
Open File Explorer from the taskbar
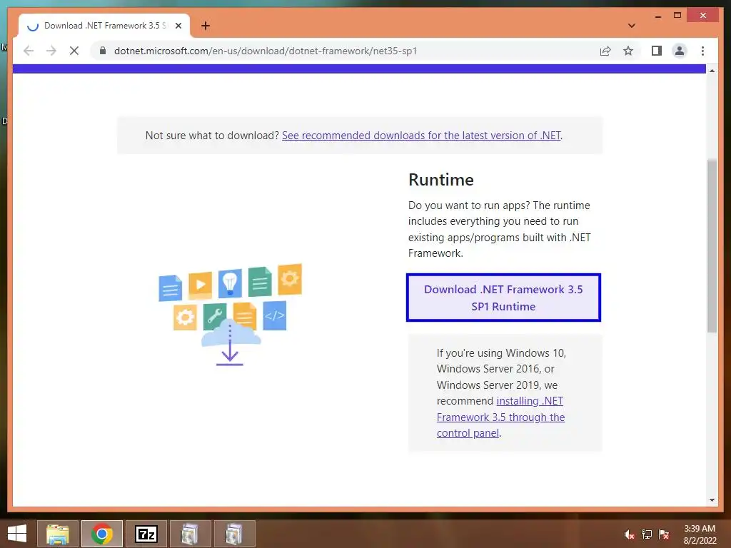(57, 534)
